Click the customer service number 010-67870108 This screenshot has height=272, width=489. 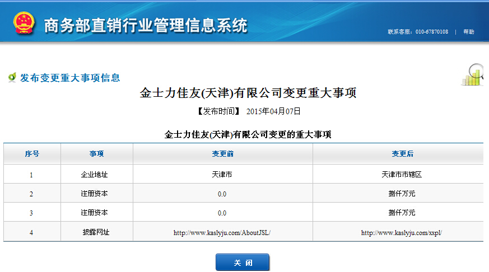(x=431, y=32)
